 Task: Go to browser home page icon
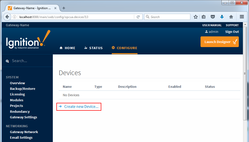point(231,17)
